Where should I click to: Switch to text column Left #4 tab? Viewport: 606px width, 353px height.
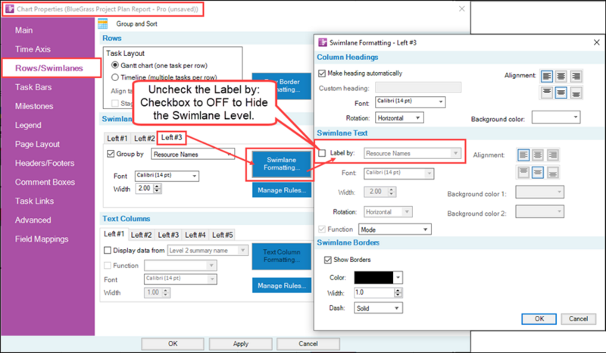[x=195, y=235]
